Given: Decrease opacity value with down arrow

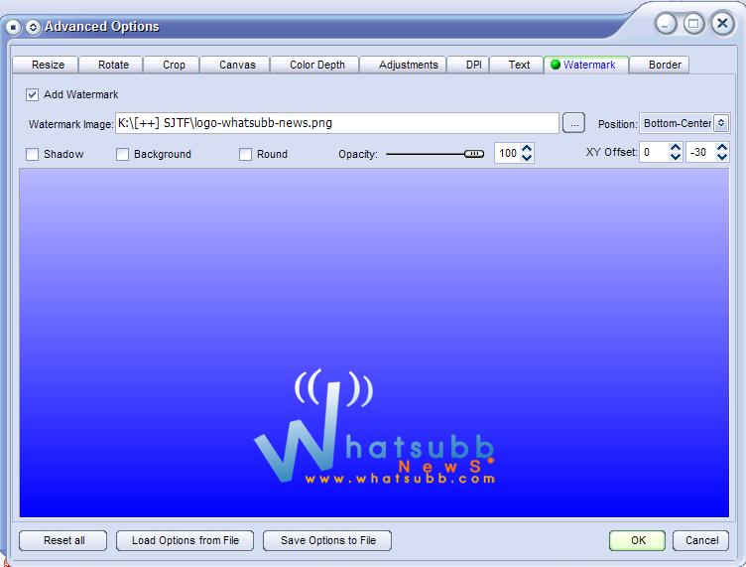Looking at the screenshot, I should click(x=527, y=158).
